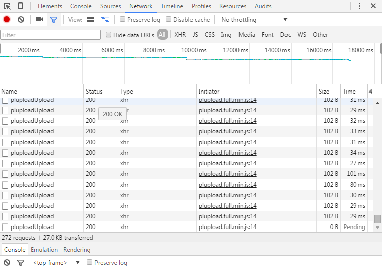Open the first plupload.full.min.js:14 initiator link

[x=227, y=100]
